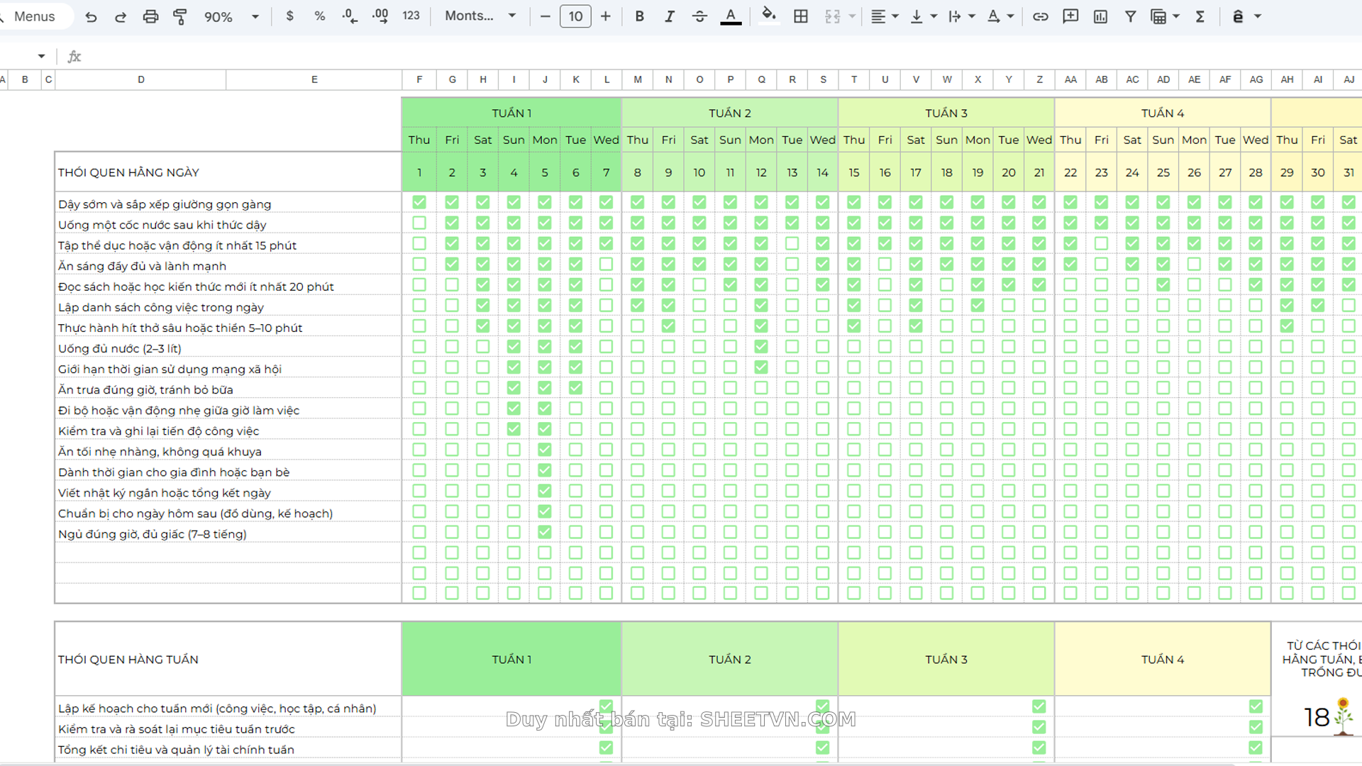This screenshot has height=766, width=1362.
Task: Select the Paint format roller icon
Action: 180,16
